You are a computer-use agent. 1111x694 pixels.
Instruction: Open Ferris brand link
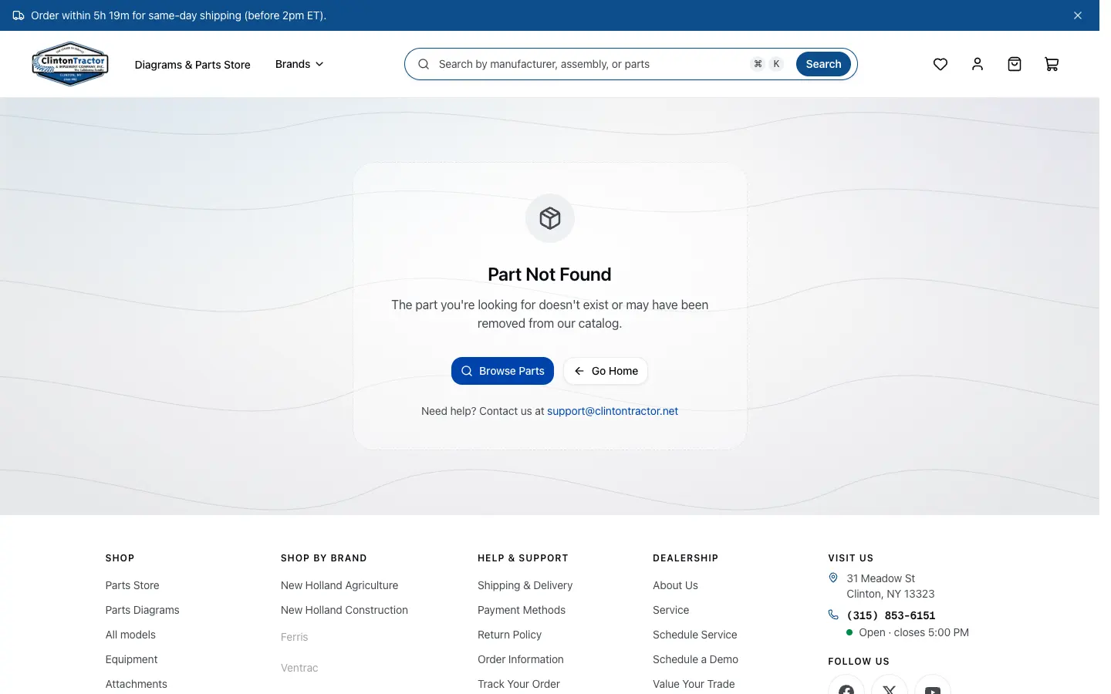point(294,637)
